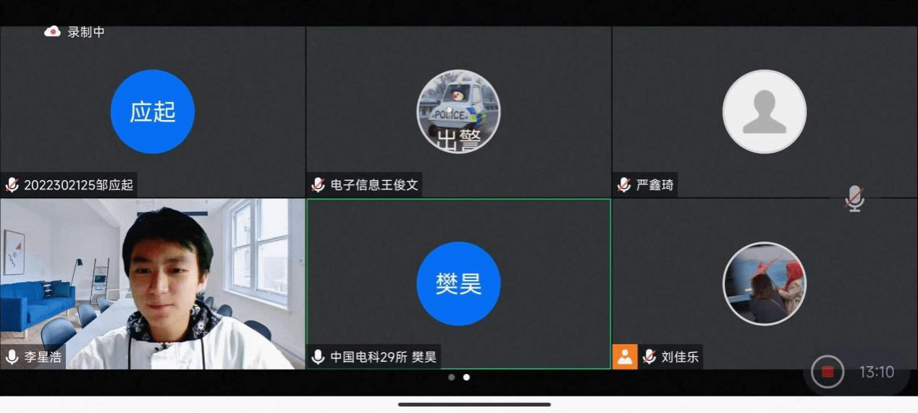
Task: Click microphone icon next to 中国电科29所 樊昊
Action: click(x=318, y=357)
